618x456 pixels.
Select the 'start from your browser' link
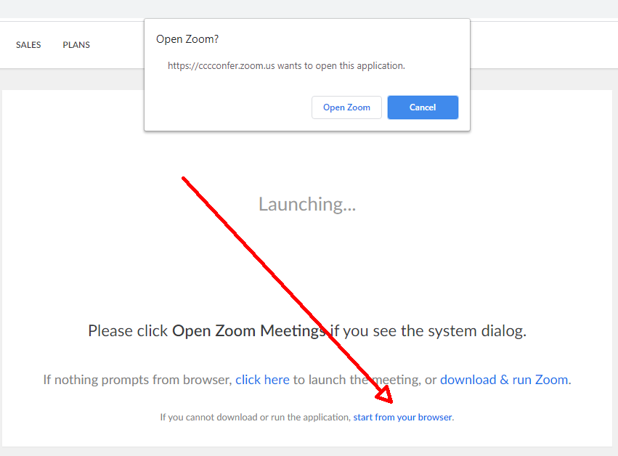[x=402, y=417]
